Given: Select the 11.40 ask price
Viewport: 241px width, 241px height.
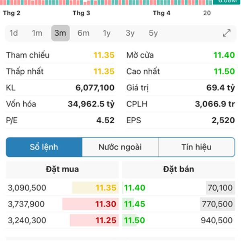Looking at the screenshot, I should pos(135,188).
